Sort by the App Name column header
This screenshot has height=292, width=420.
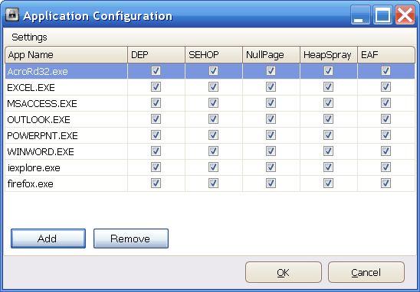(66, 55)
